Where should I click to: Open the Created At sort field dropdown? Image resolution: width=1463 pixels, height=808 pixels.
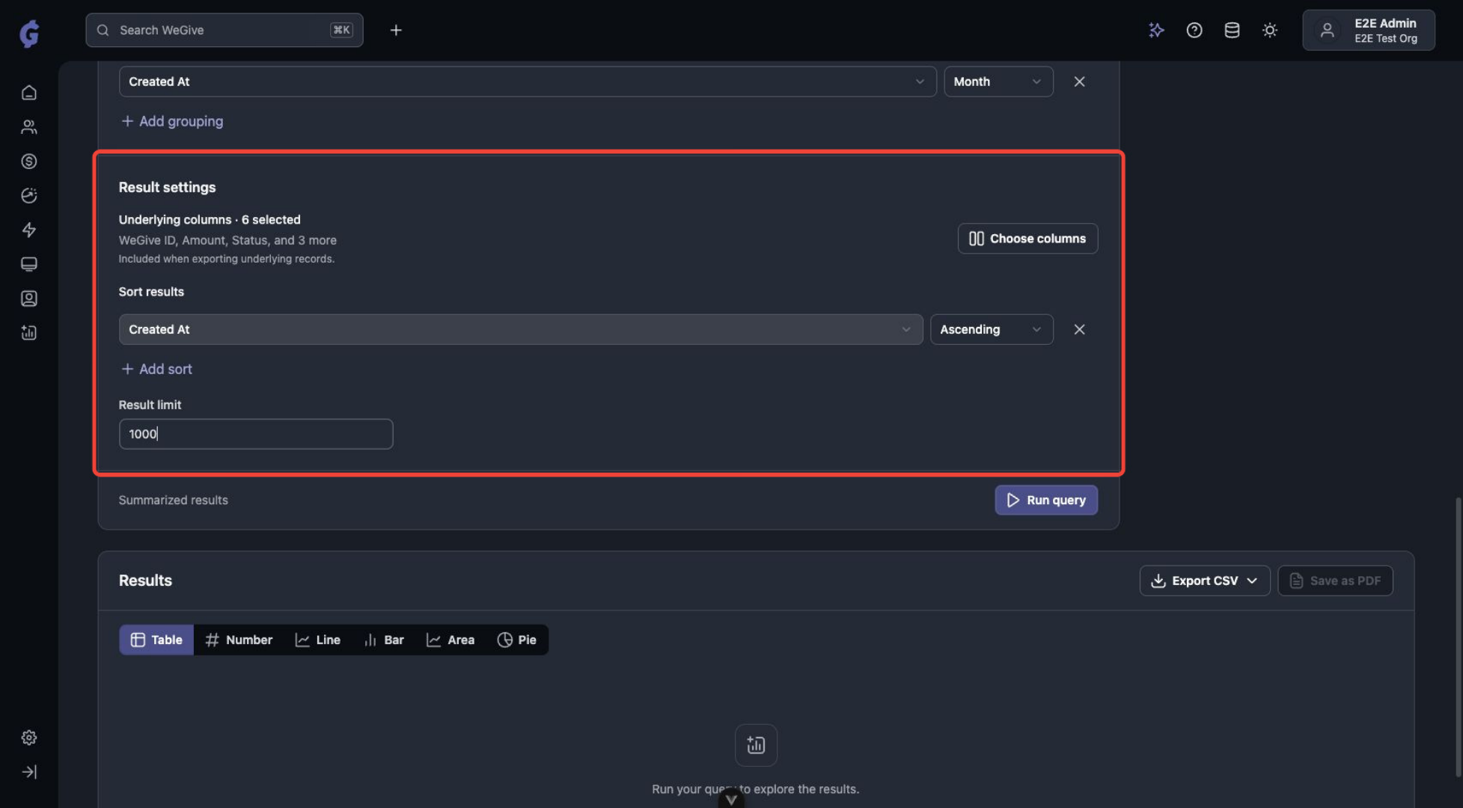(x=521, y=329)
